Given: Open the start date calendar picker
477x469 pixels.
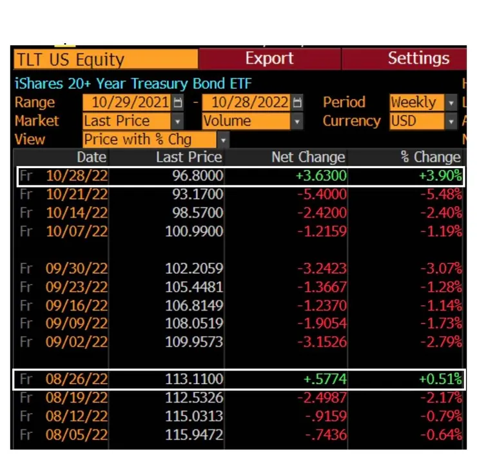Looking at the screenshot, I should [x=179, y=102].
